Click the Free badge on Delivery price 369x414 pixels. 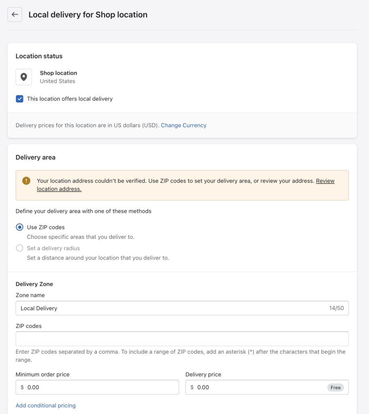point(335,387)
